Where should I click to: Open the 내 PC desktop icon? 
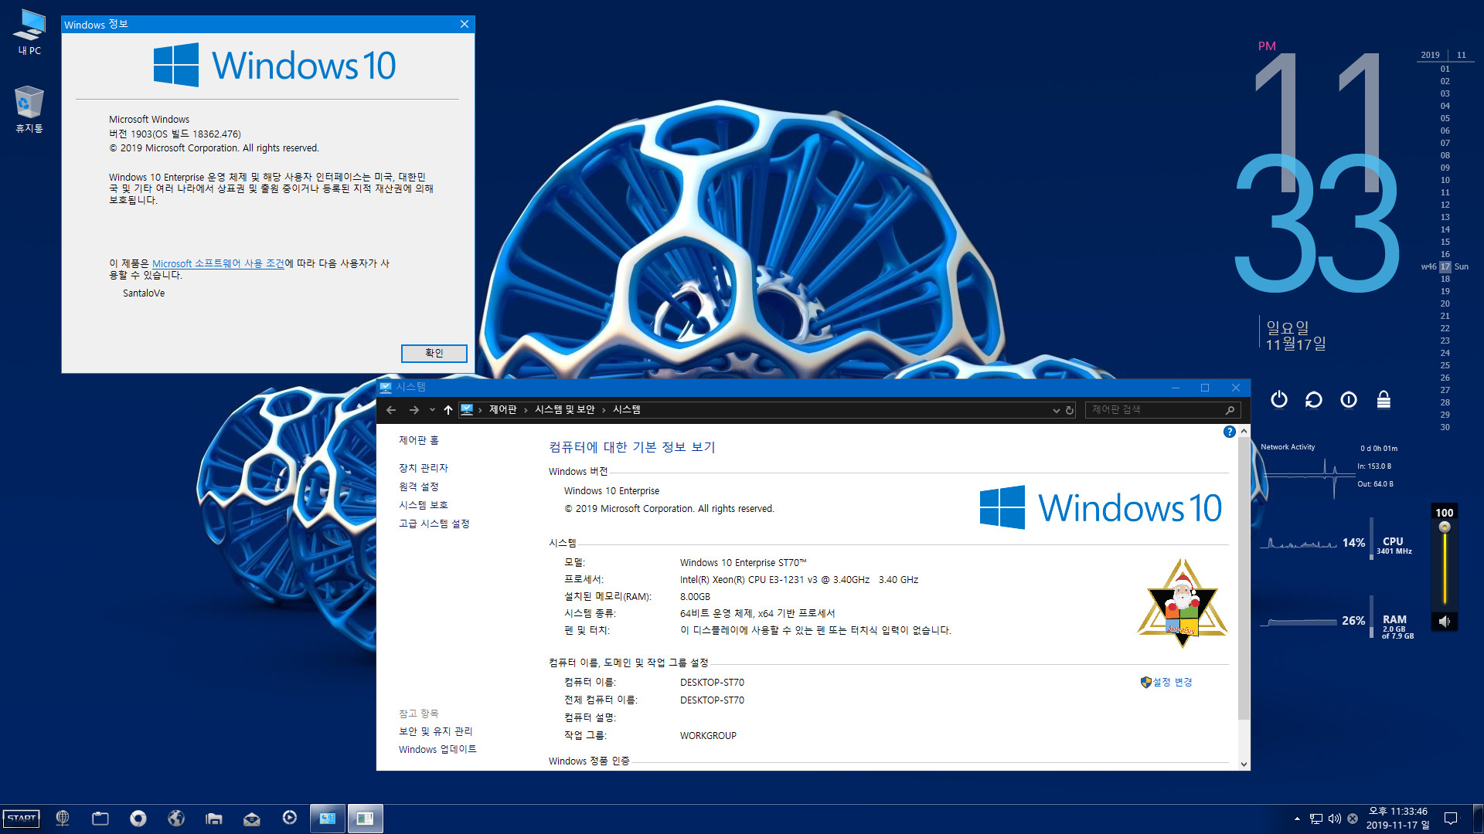point(29,32)
